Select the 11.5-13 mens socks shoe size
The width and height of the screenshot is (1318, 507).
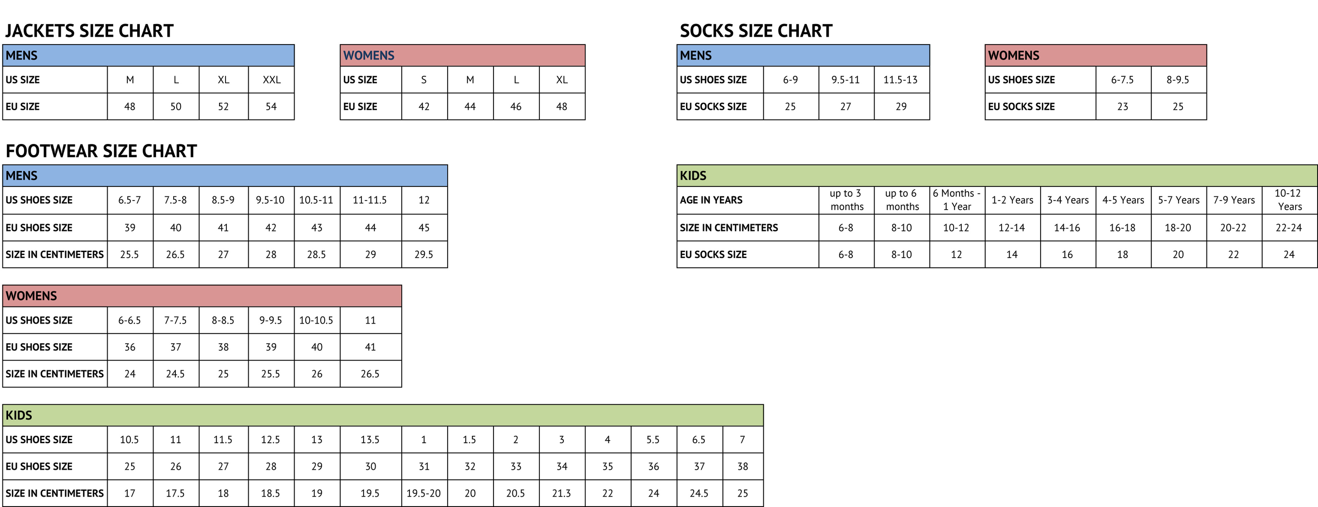(901, 80)
